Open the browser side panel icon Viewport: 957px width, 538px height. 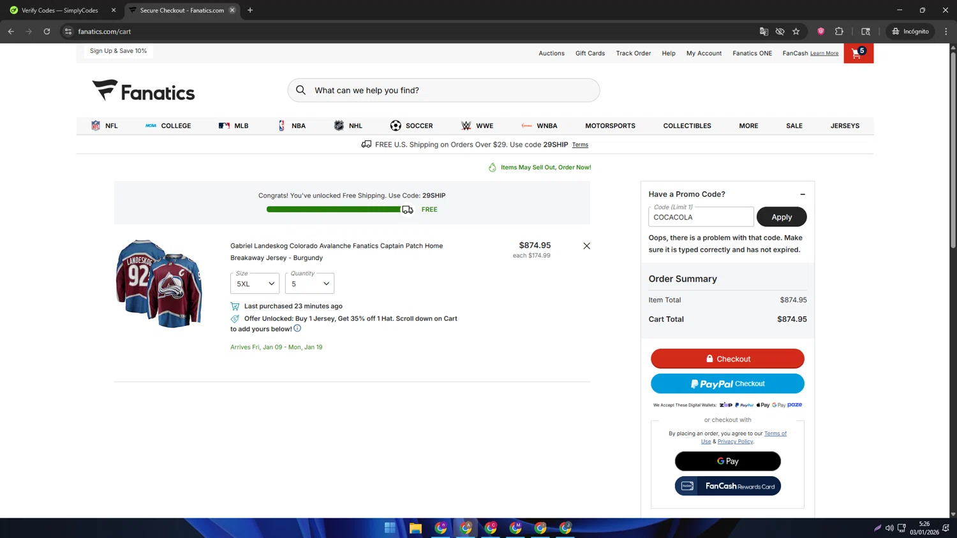(x=866, y=31)
